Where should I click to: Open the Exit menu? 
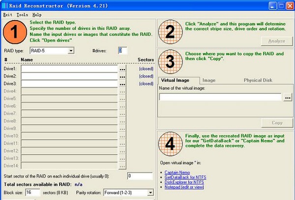(7, 15)
